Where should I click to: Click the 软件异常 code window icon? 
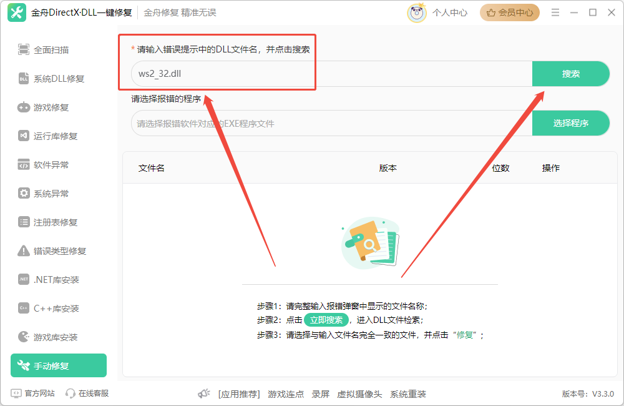[x=24, y=164]
